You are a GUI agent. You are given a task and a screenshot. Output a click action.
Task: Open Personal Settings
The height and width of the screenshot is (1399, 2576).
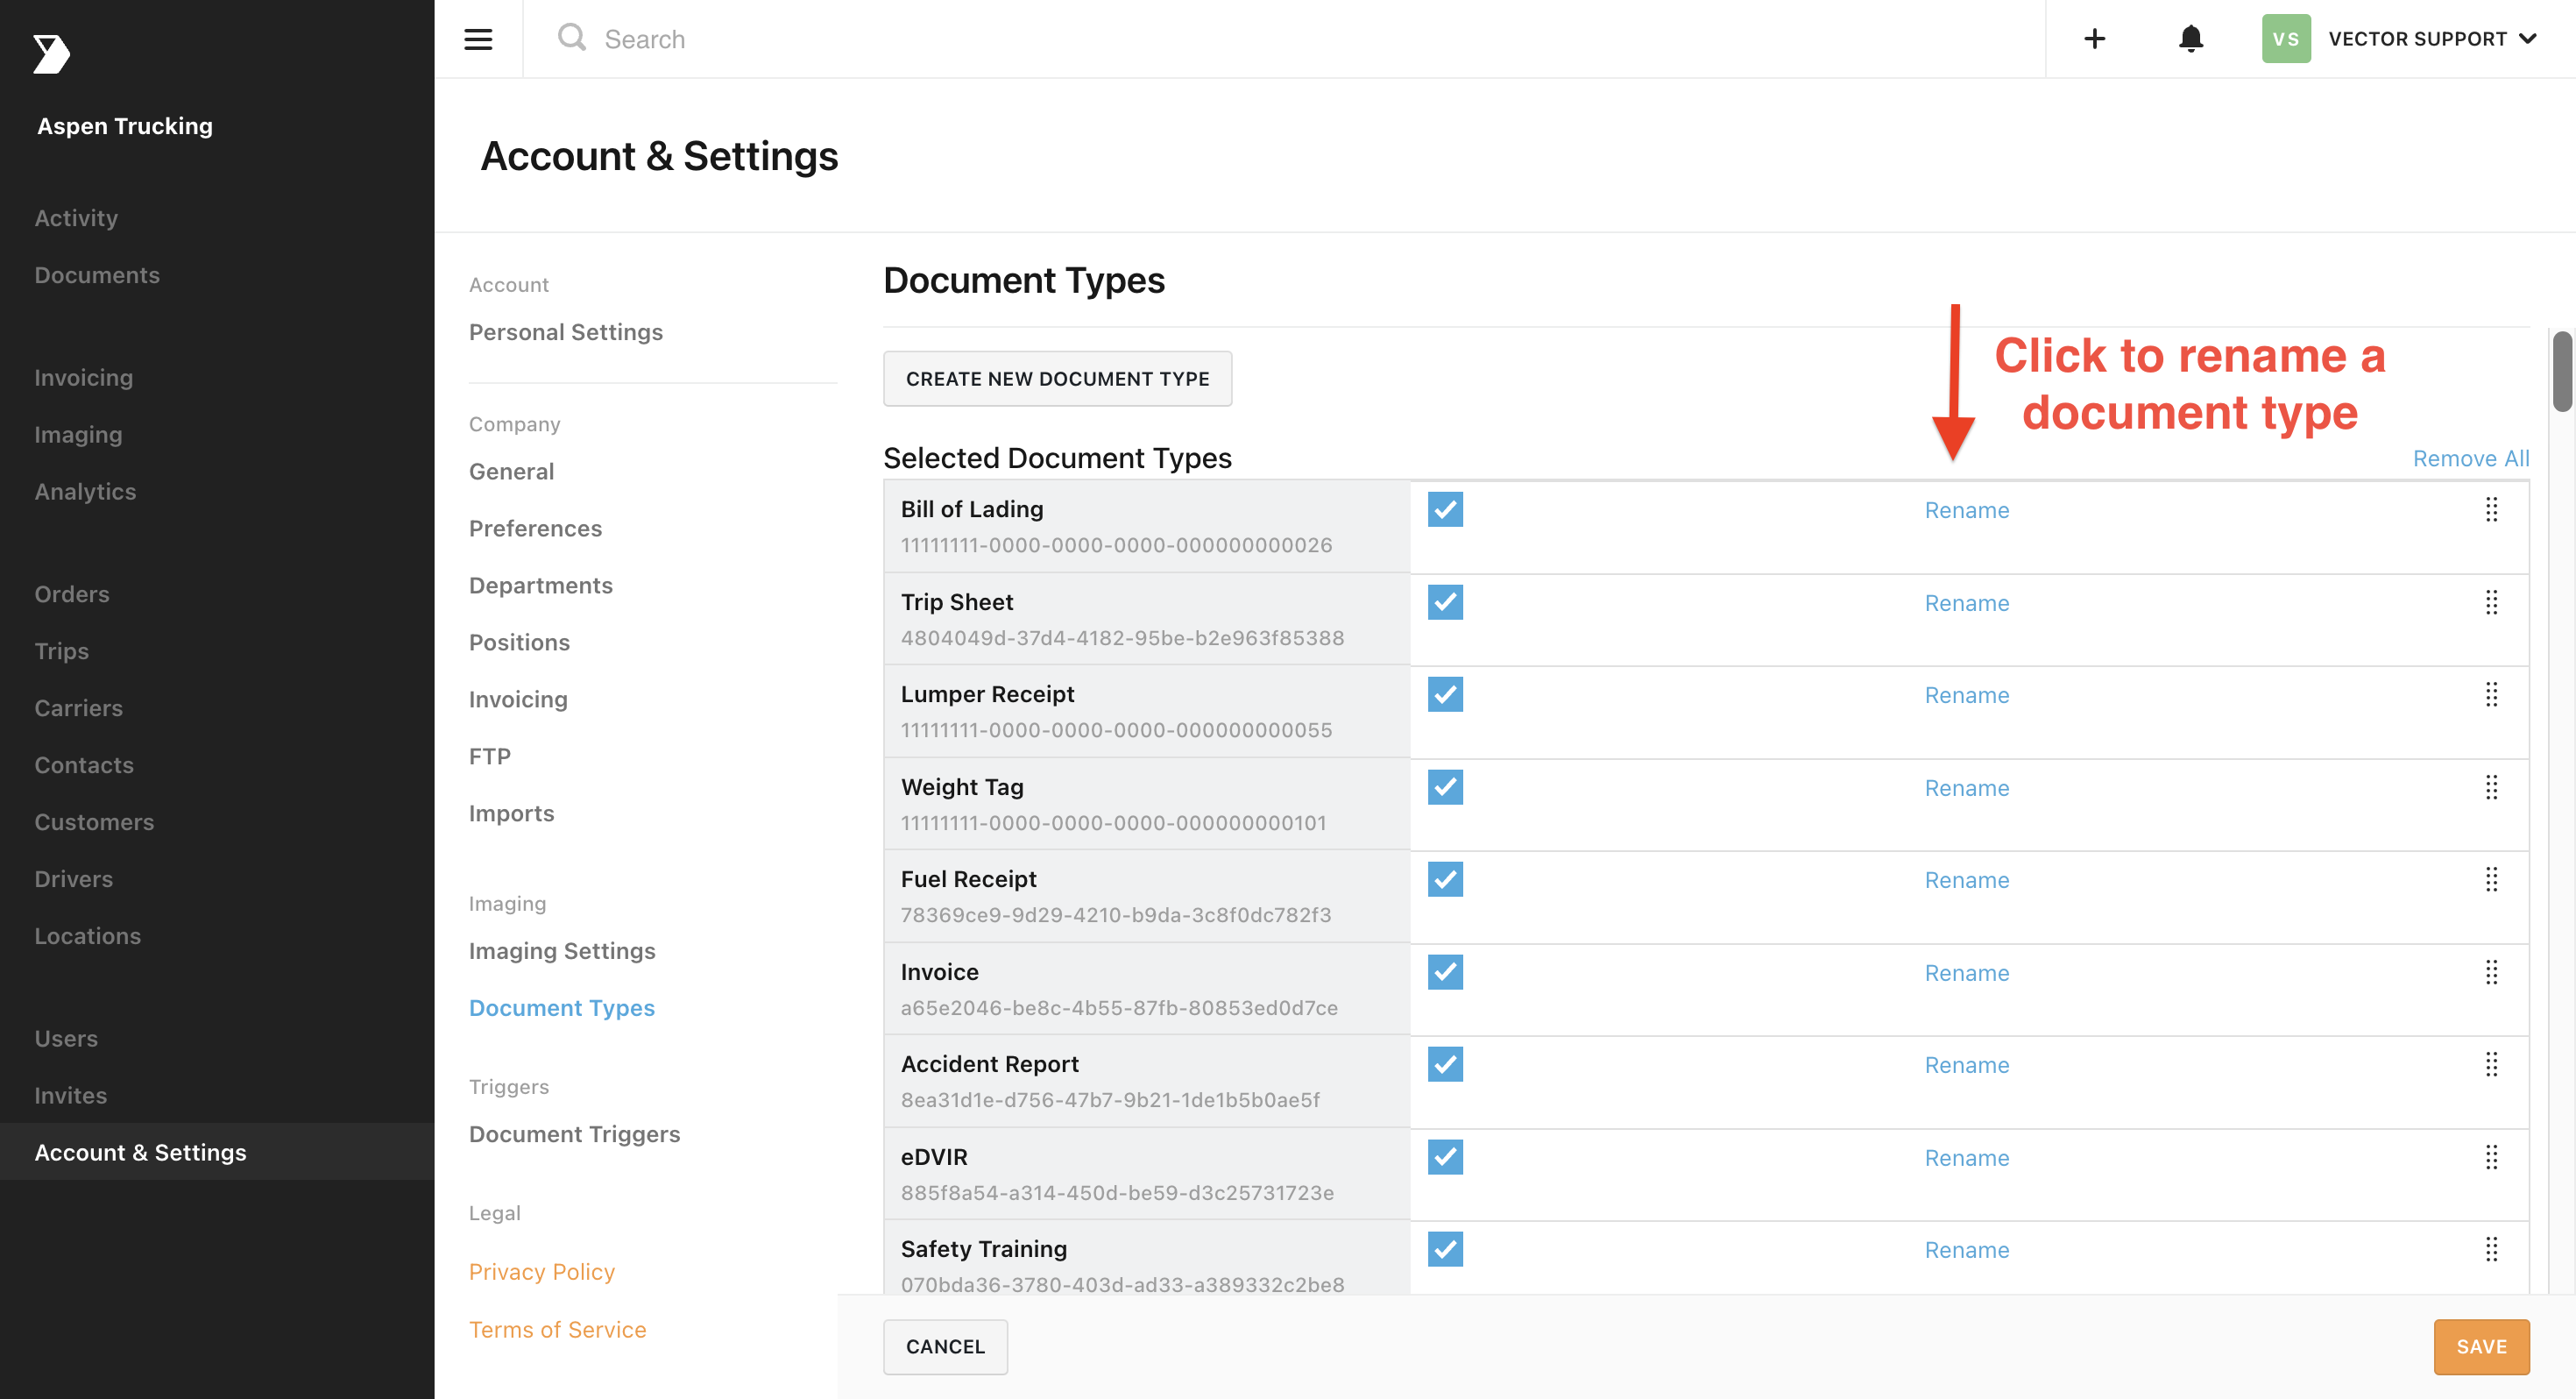[565, 332]
